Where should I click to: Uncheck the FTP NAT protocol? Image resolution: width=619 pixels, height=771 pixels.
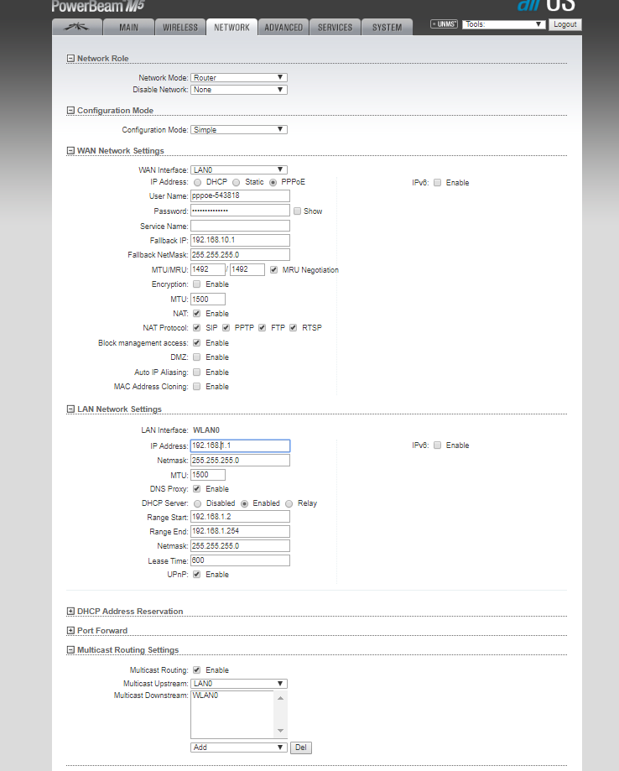[x=262, y=328]
